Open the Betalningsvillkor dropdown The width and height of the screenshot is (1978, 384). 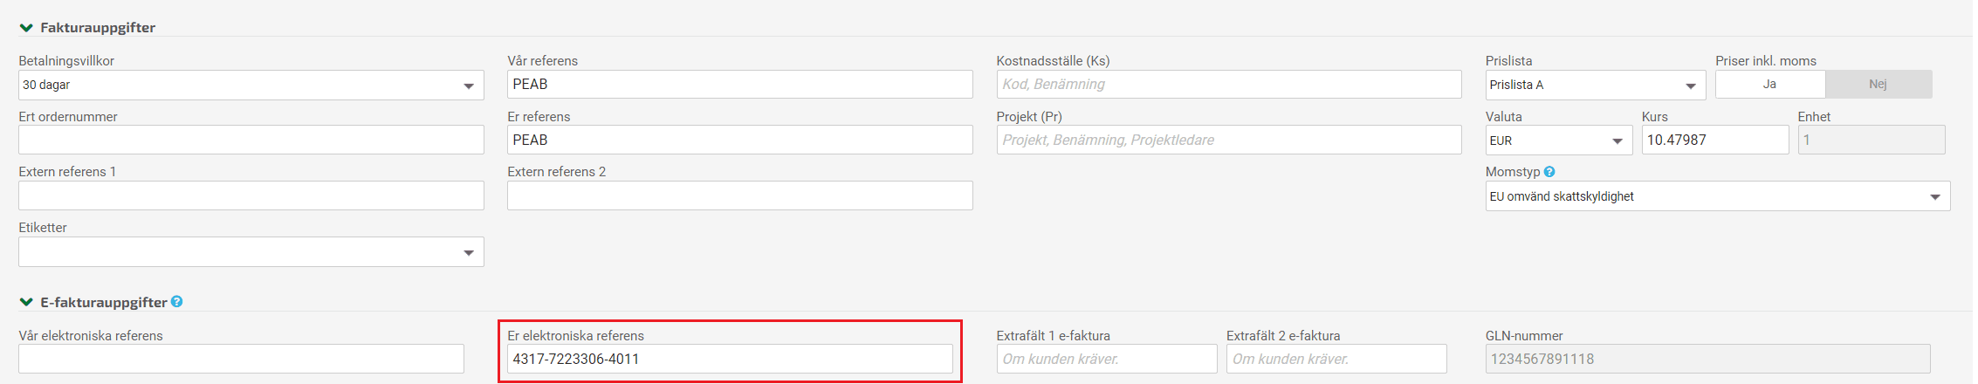[x=251, y=85]
